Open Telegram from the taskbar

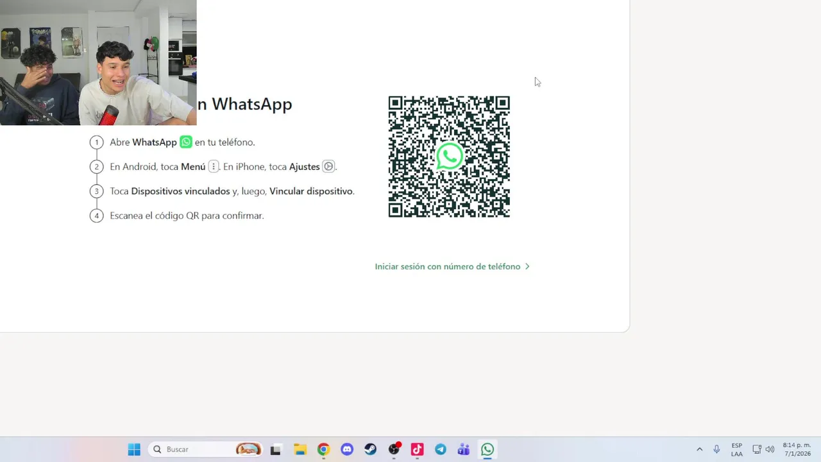(x=441, y=449)
